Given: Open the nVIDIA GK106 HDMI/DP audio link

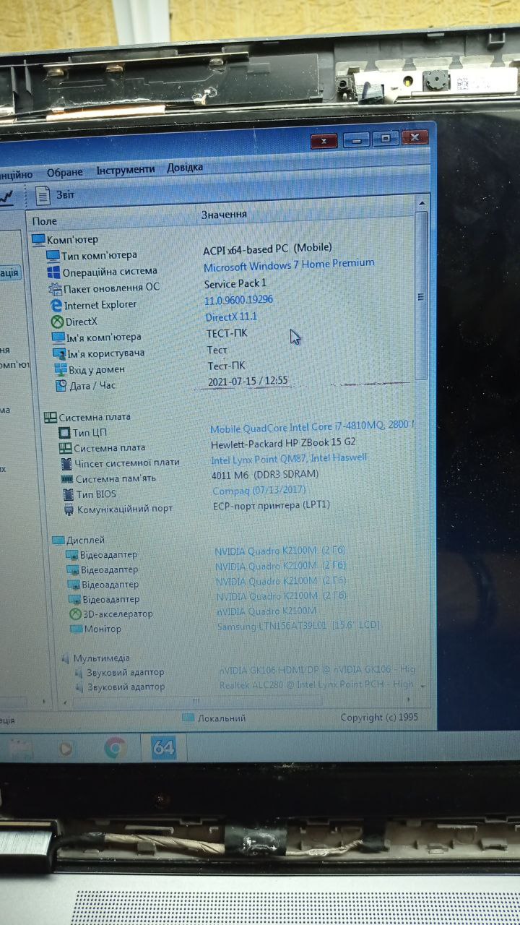Looking at the screenshot, I should pos(317,670).
